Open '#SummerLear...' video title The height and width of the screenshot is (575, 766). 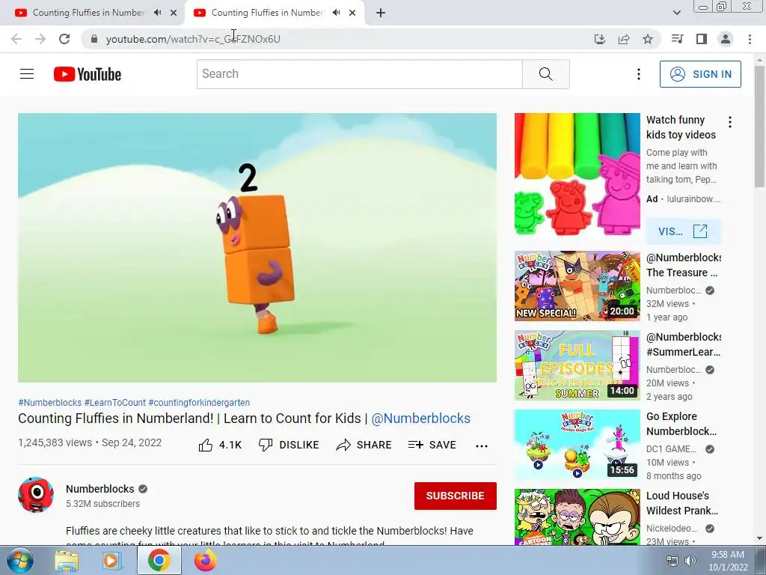coord(684,344)
